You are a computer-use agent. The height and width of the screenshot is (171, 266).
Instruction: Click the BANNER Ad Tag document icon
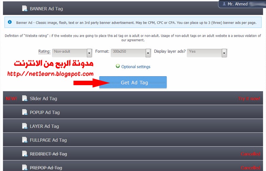[25, 9]
